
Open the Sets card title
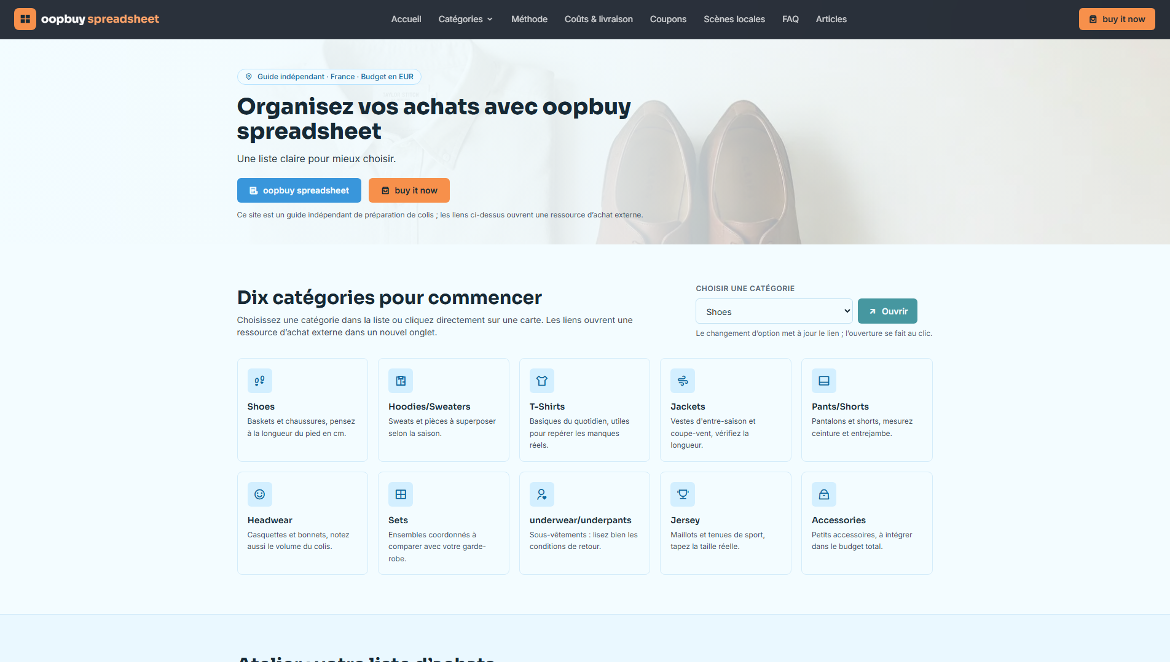coord(398,520)
